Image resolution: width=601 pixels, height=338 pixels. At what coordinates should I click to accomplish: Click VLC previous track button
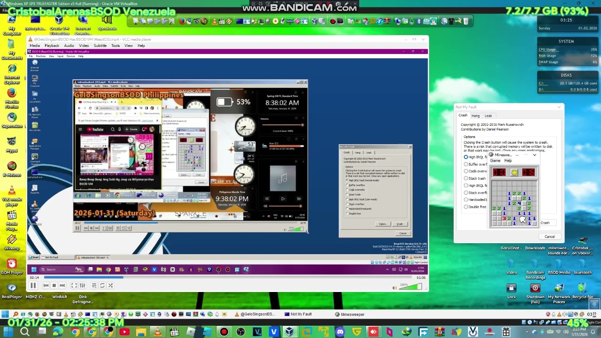tap(46, 285)
